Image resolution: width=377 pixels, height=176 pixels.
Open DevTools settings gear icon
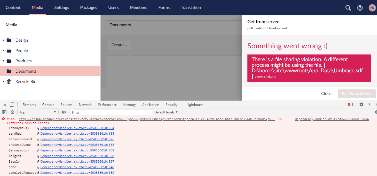361,104
